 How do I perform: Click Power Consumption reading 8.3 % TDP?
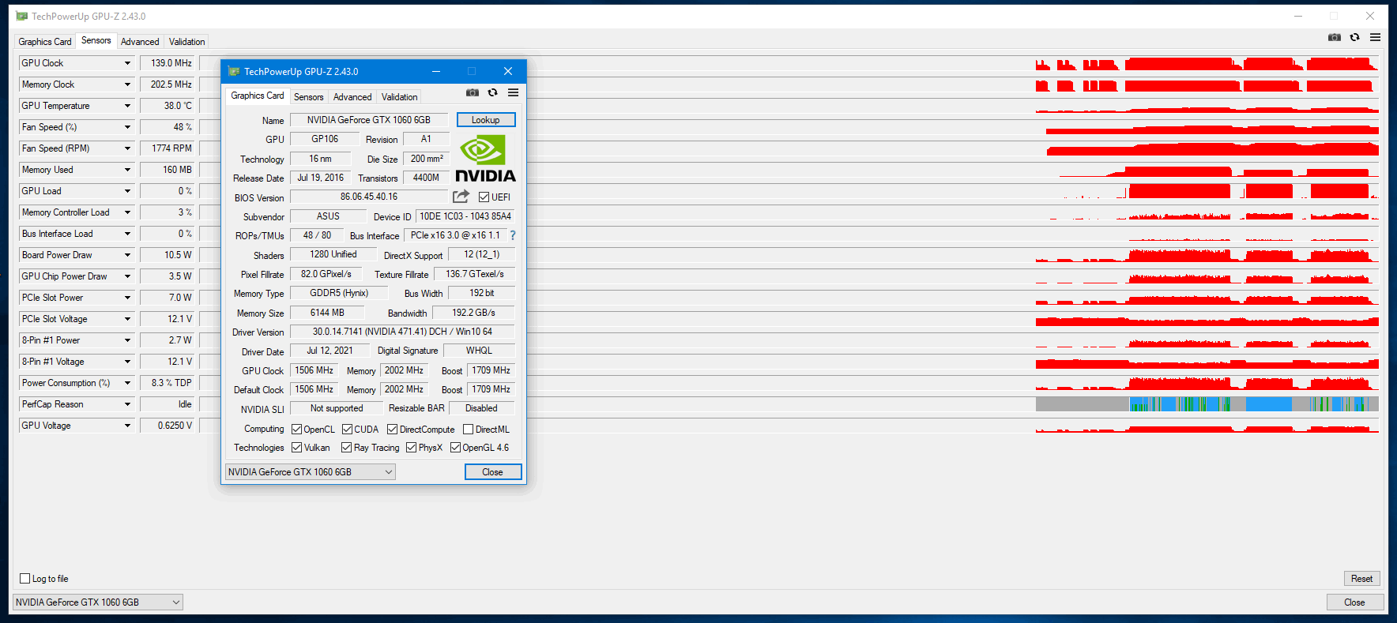(x=167, y=383)
